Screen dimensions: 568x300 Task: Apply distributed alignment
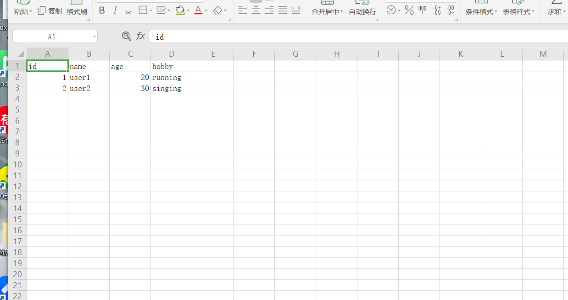click(x=296, y=10)
